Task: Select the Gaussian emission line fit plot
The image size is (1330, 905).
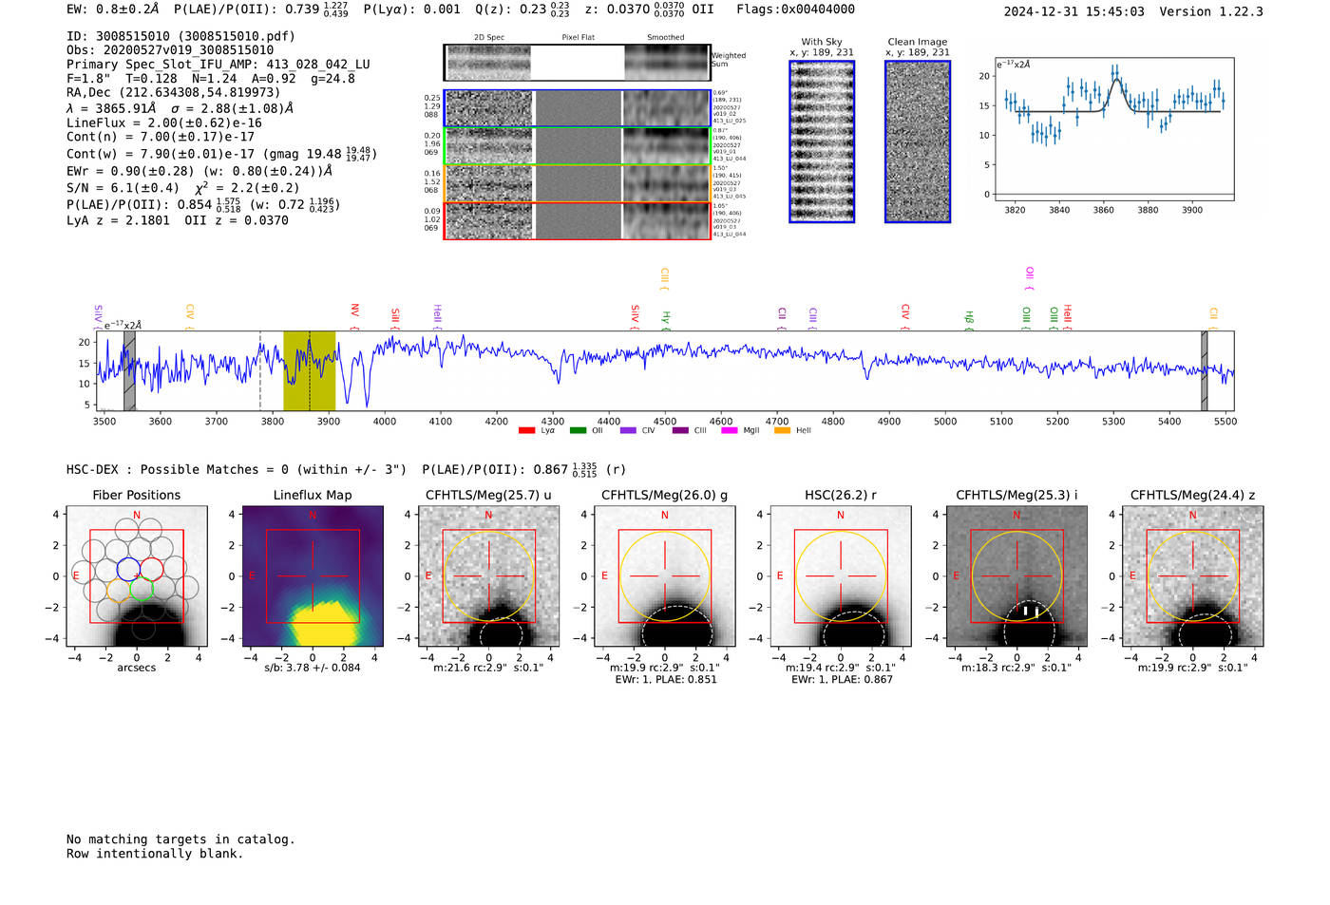Action: tap(1113, 129)
